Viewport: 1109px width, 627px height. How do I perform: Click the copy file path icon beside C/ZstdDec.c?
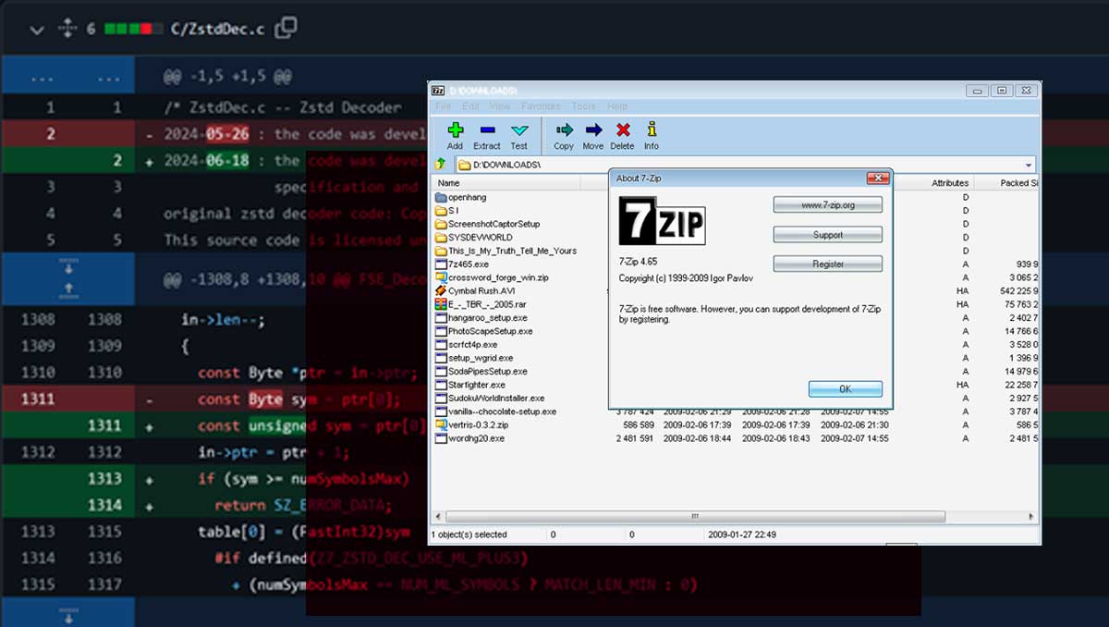coord(286,28)
